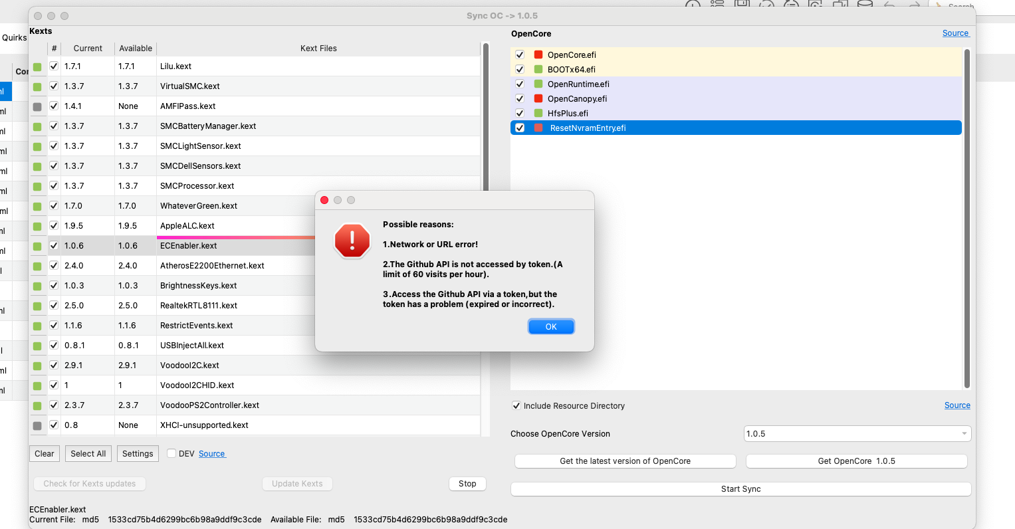Click the Kext Files column header
This screenshot has width=1015, height=529.
point(318,49)
